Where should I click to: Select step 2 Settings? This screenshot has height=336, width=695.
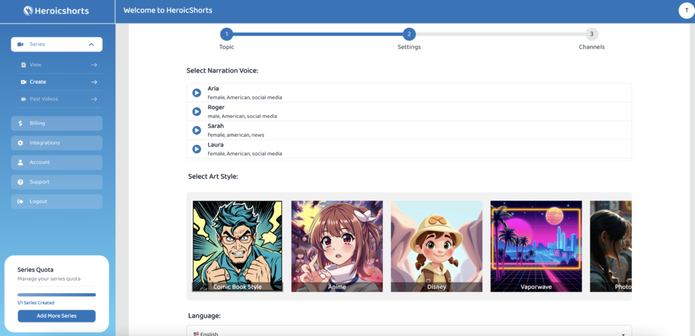(x=409, y=34)
